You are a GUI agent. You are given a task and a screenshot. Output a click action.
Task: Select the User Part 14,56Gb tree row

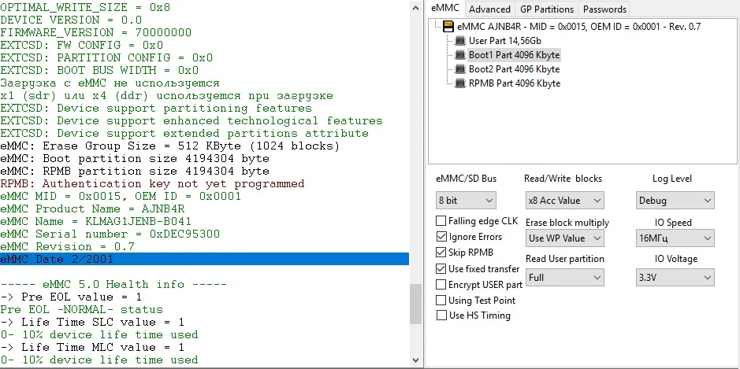pos(504,41)
